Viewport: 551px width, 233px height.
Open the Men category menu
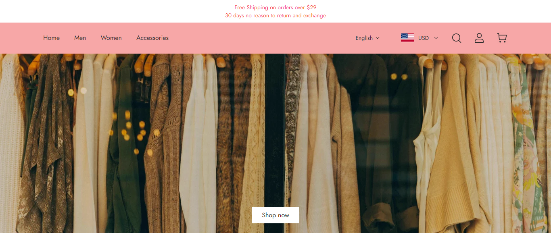click(x=80, y=38)
